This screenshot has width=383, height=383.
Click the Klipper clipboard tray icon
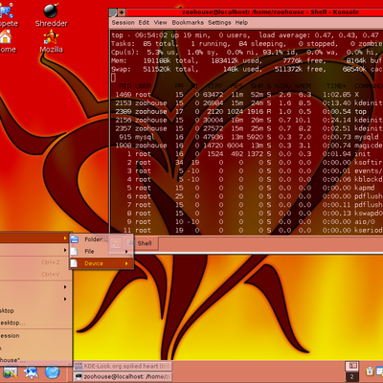point(370,372)
